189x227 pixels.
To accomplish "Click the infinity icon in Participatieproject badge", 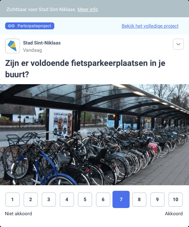I will click(11, 26).
